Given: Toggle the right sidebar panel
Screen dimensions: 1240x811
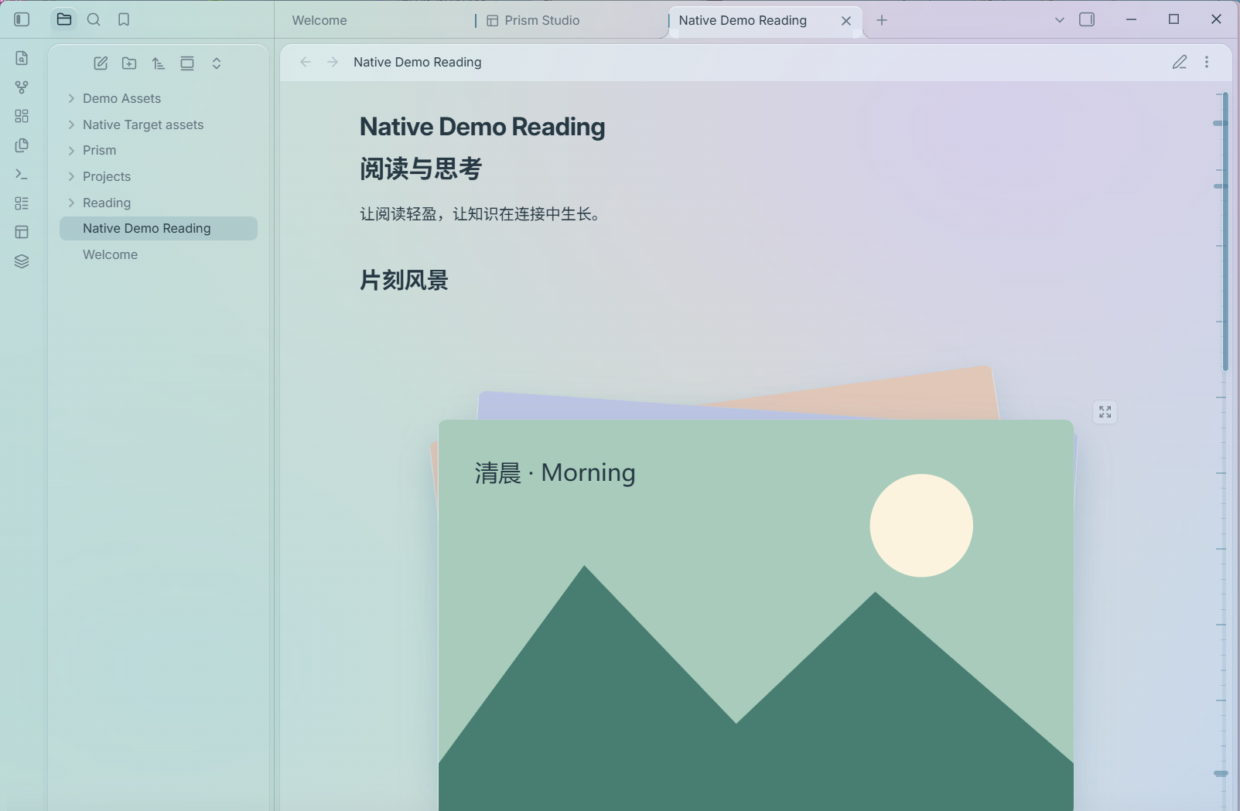Looking at the screenshot, I should 1087,19.
